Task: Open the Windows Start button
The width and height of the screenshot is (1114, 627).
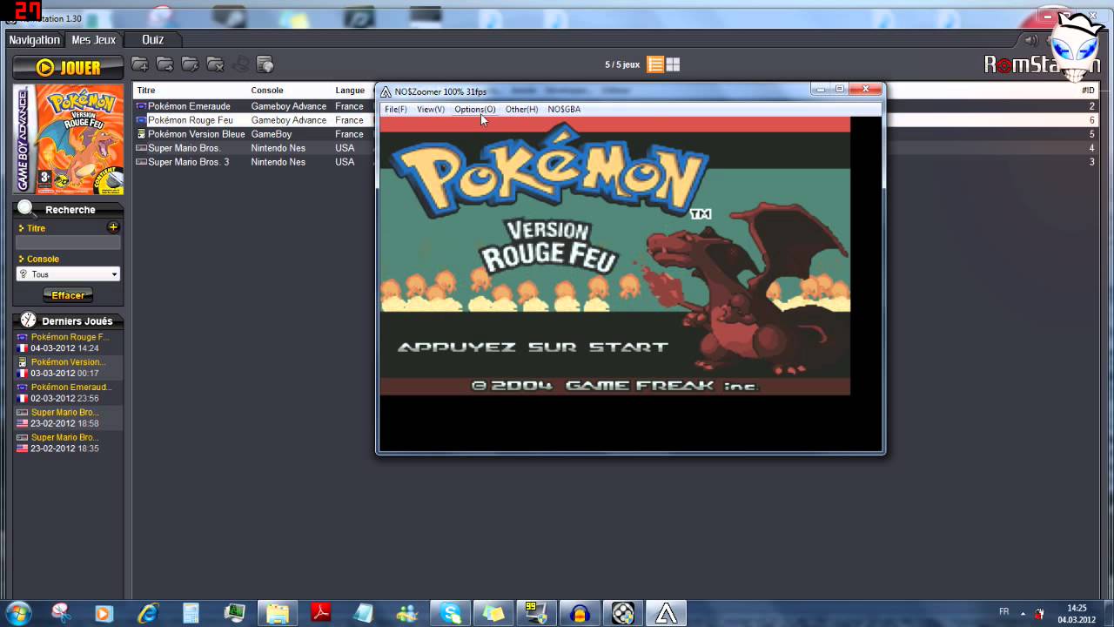Action: (x=18, y=613)
